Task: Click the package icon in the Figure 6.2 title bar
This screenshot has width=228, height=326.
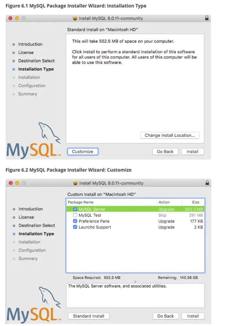Action: [75, 183]
